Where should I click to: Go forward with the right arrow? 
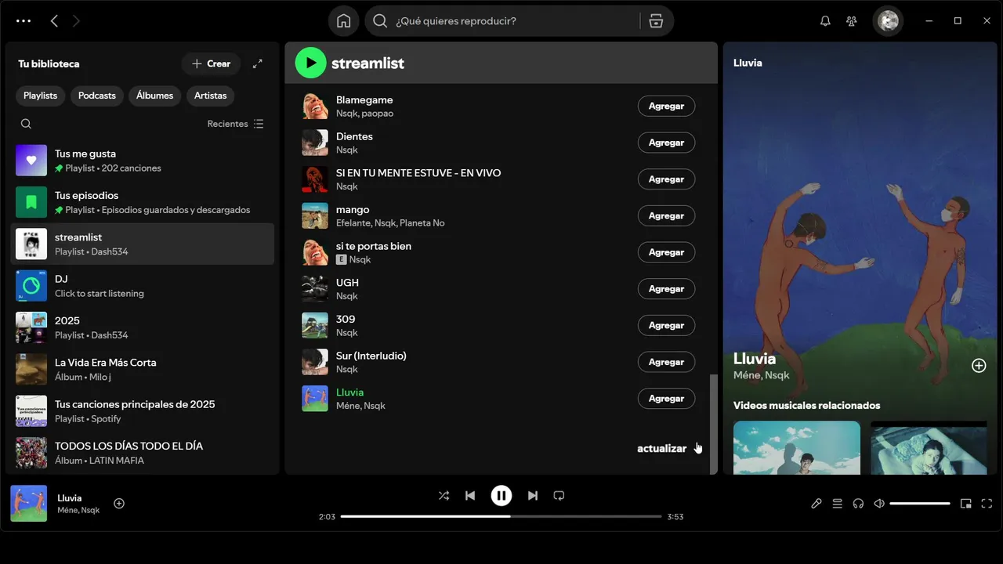pyautogui.click(x=76, y=21)
